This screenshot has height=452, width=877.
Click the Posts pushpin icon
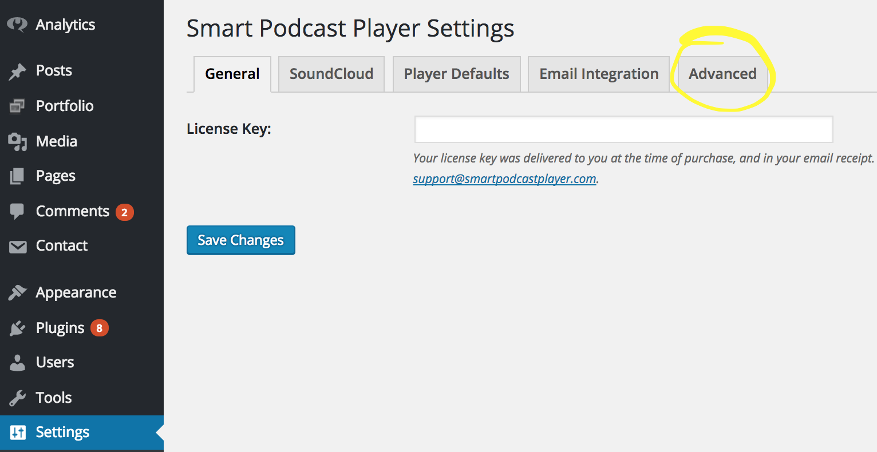click(x=17, y=72)
